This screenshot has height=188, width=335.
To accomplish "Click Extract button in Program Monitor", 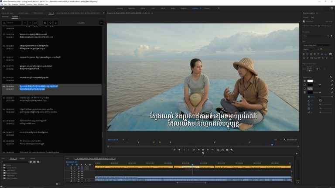I will [x=222, y=150].
